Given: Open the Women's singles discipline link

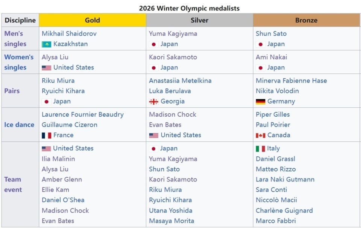Looking at the screenshot, I should coord(19,62).
